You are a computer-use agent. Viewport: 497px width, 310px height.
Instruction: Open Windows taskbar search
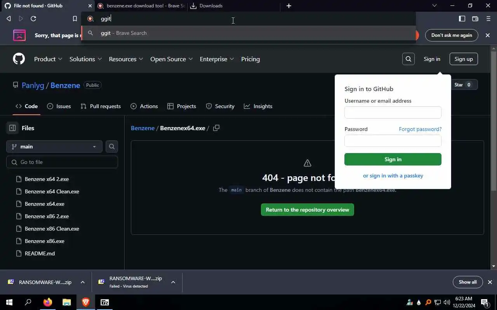click(28, 302)
